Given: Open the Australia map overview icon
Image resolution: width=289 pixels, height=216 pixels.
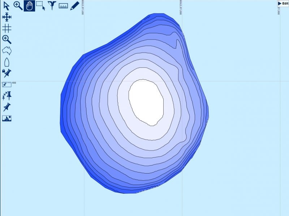Looking at the screenshot, I should 7,51.
